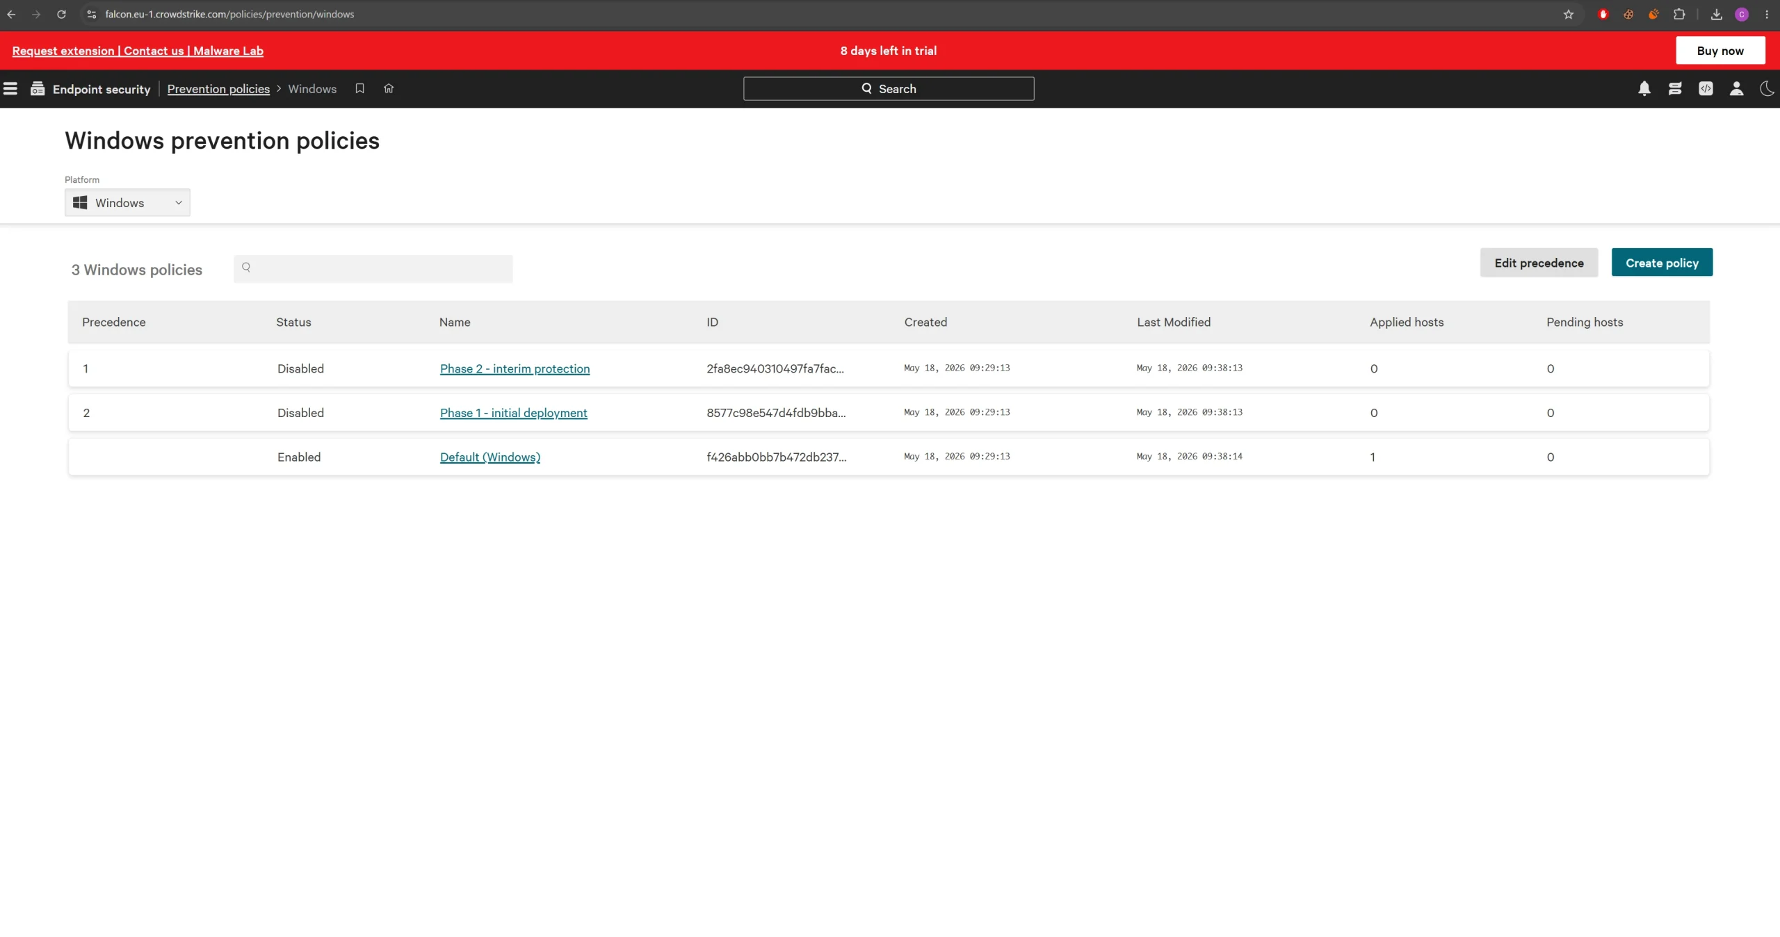Click the Endpoint security module icon

[x=38, y=88]
